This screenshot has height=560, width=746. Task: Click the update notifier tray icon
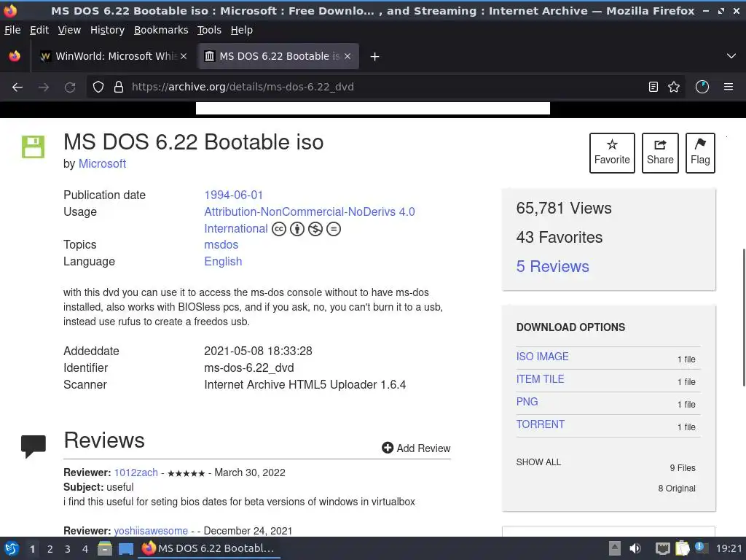(x=701, y=548)
